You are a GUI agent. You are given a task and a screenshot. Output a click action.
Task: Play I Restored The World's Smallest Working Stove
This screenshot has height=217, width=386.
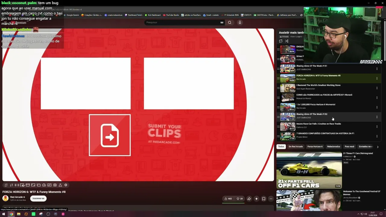318,85
